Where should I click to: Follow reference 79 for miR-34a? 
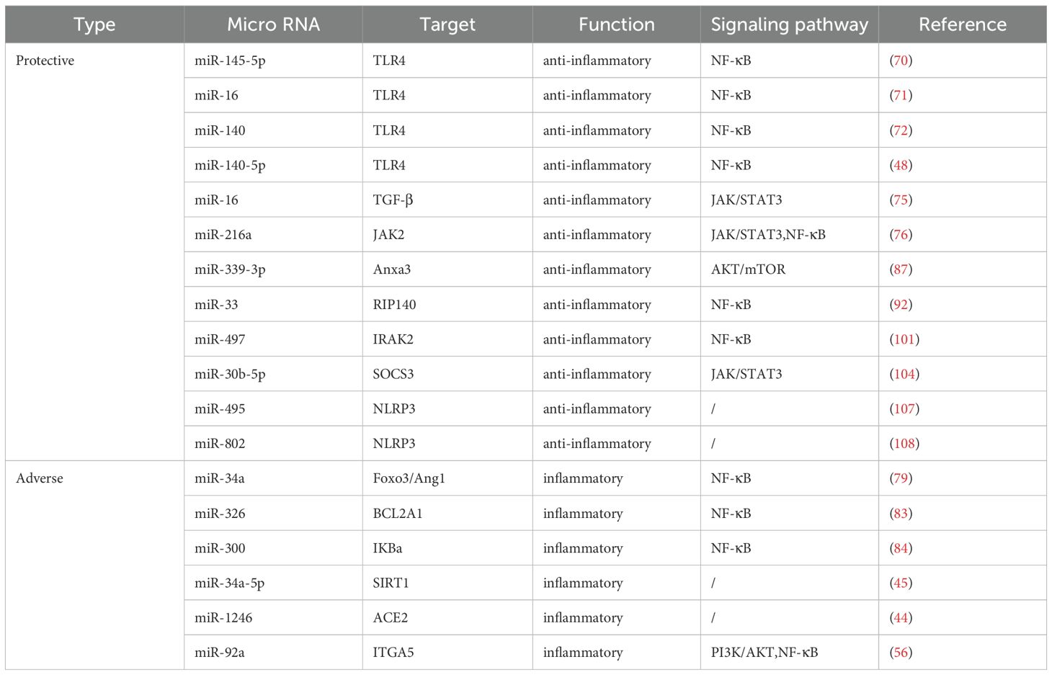901,478
